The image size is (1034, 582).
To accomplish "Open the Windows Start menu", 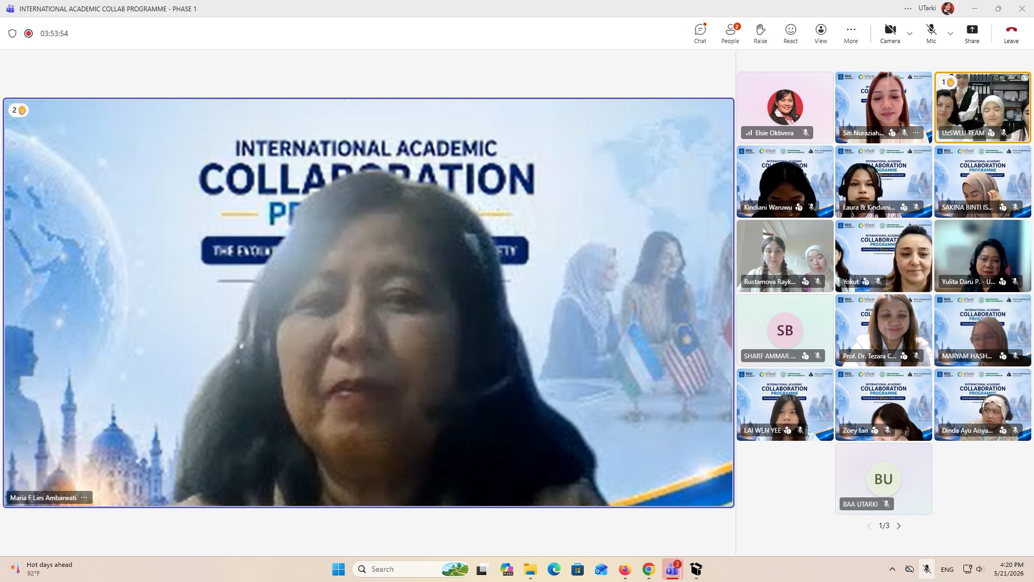I will [x=338, y=569].
